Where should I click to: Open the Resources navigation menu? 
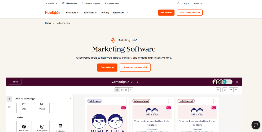click(120, 13)
